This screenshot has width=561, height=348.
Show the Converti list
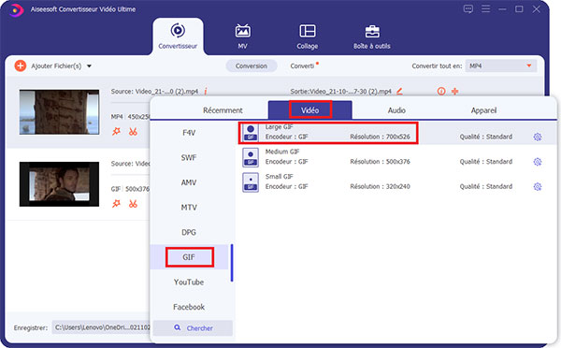[302, 65]
